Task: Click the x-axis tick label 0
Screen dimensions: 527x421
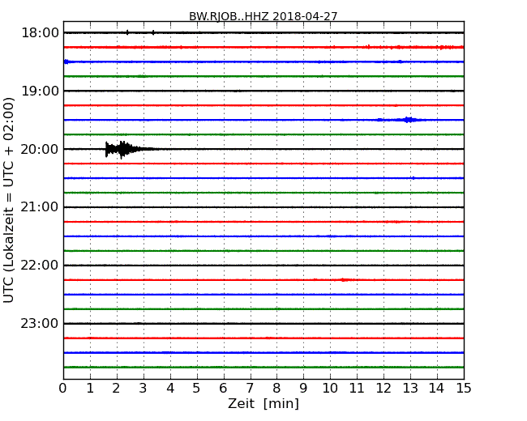Action: [63, 388]
